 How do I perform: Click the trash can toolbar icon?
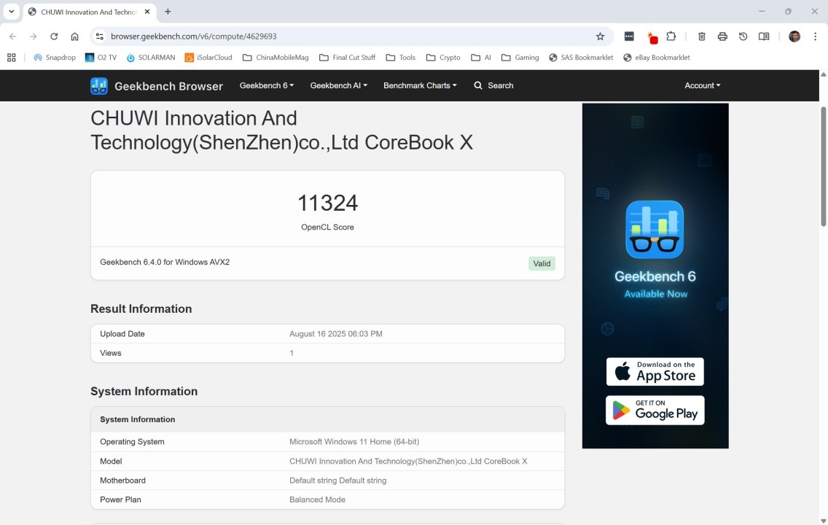702,36
